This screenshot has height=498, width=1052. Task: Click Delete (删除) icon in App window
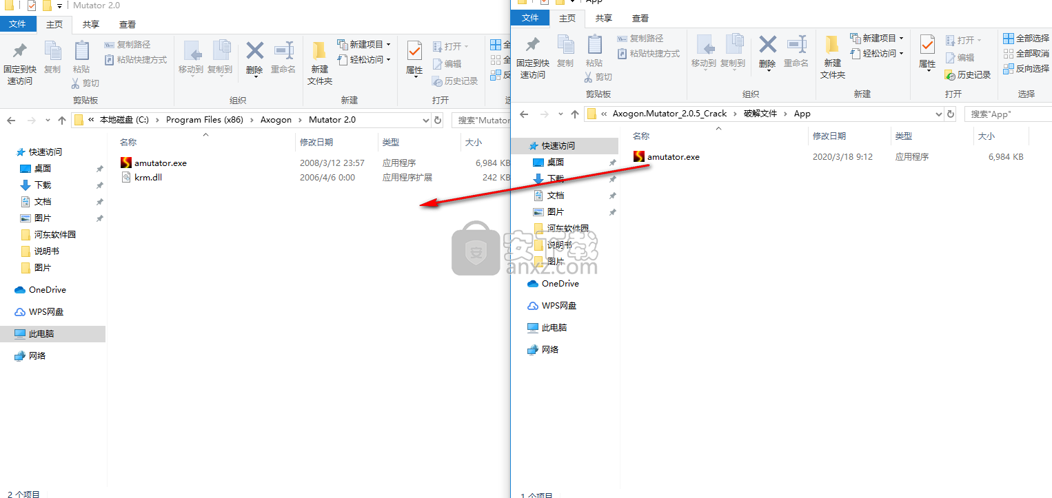767,45
